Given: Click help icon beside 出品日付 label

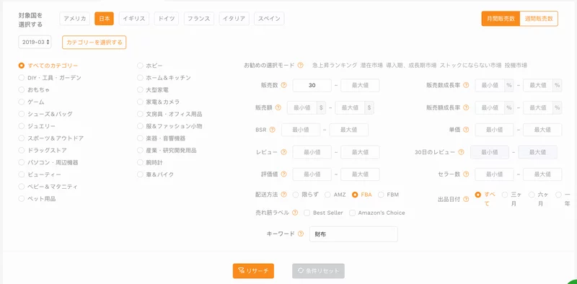Looking at the screenshot, I should point(466,199).
